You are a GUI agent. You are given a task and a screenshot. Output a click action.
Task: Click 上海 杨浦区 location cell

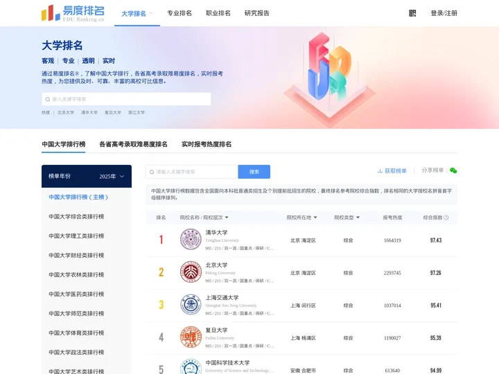click(x=303, y=338)
